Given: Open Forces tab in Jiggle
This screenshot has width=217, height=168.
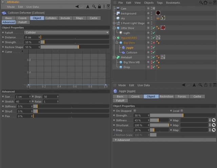Looking at the screenshot, I should (x=182, y=97).
